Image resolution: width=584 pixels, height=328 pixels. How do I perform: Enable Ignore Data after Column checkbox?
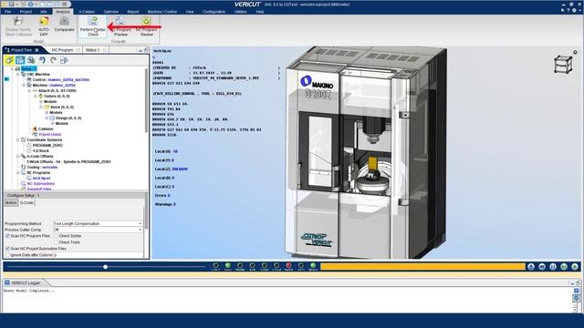pyautogui.click(x=7, y=255)
